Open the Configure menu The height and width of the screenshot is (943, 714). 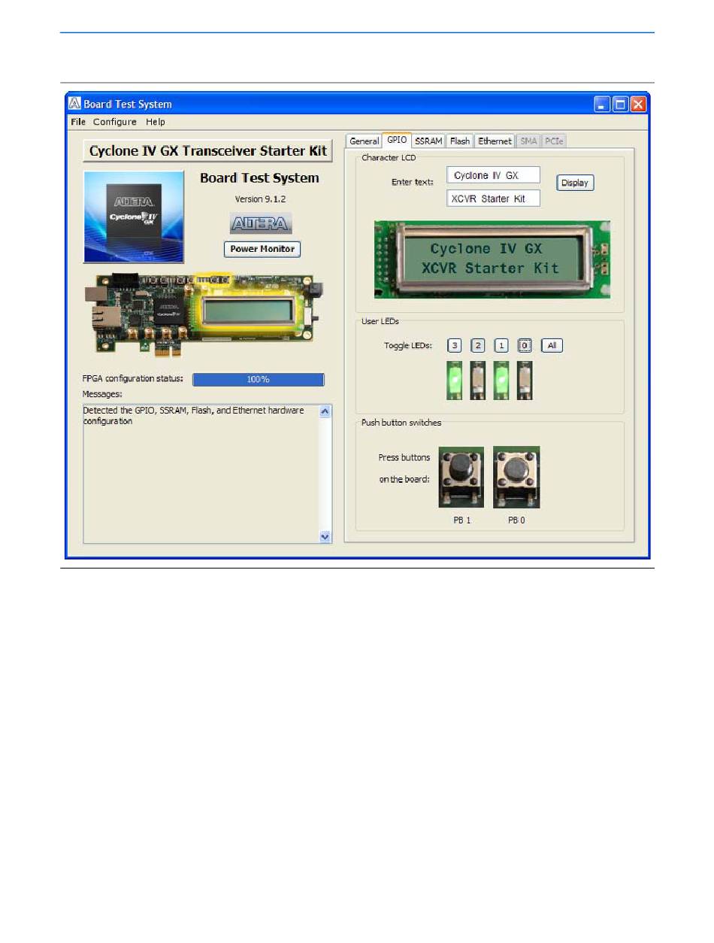pos(115,122)
